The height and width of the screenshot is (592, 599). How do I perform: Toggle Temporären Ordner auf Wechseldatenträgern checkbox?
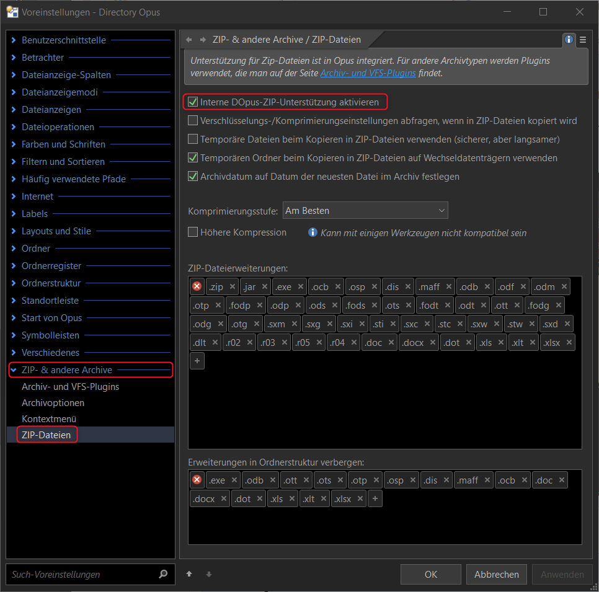193,157
